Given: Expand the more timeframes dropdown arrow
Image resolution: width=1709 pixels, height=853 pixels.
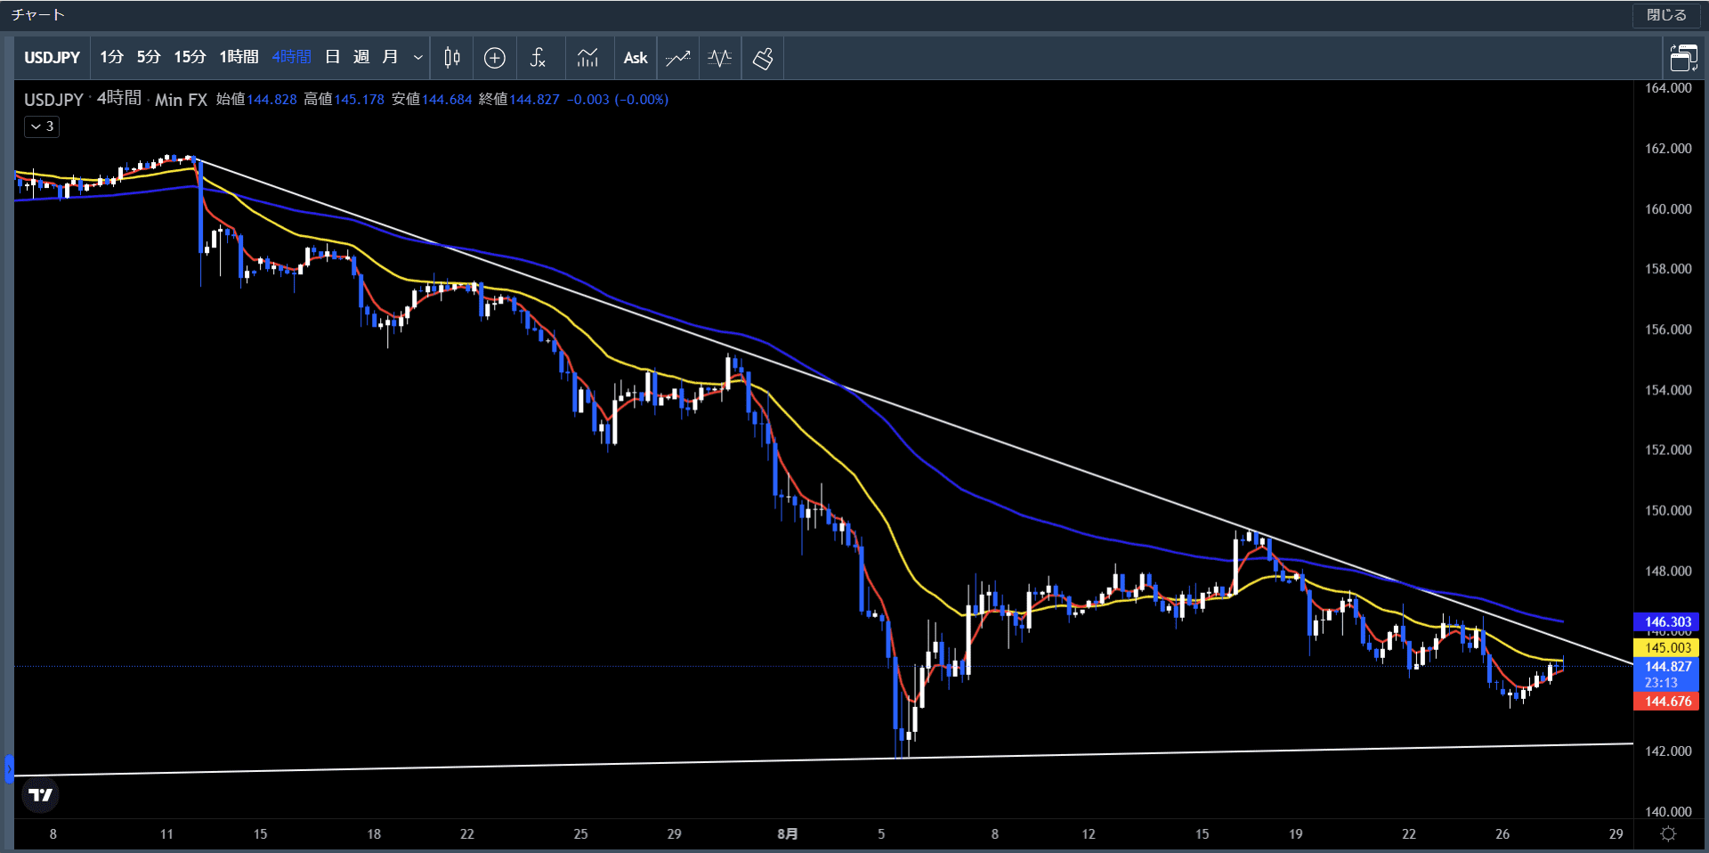Looking at the screenshot, I should click(x=418, y=58).
